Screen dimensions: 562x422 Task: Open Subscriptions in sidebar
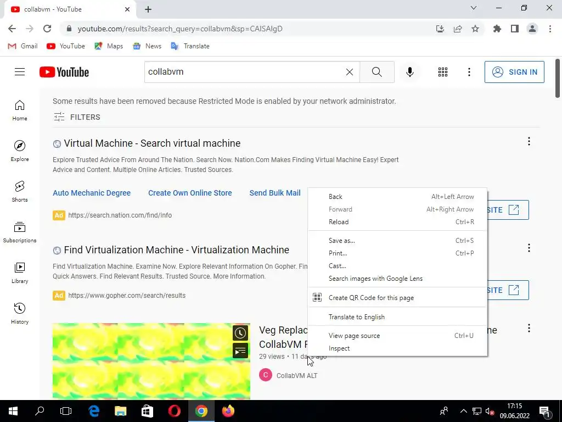click(x=20, y=232)
